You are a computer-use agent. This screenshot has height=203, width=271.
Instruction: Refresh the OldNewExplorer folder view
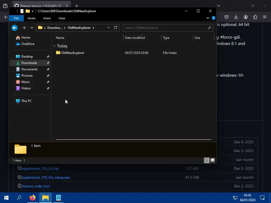pos(116,27)
